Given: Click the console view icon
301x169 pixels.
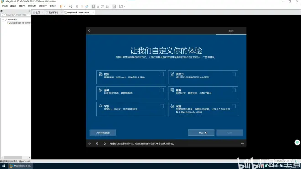Looking at the screenshot, I should coord(114,6).
